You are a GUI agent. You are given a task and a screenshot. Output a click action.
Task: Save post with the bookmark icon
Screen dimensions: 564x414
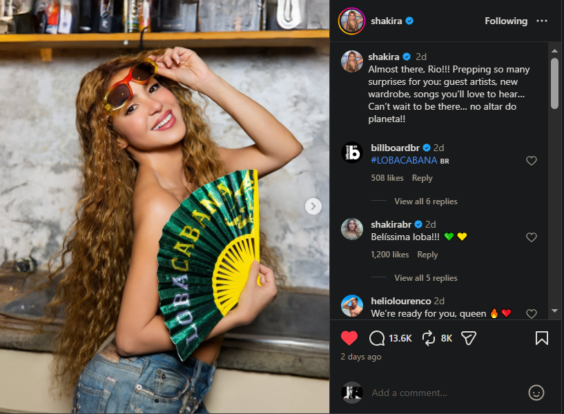click(542, 338)
